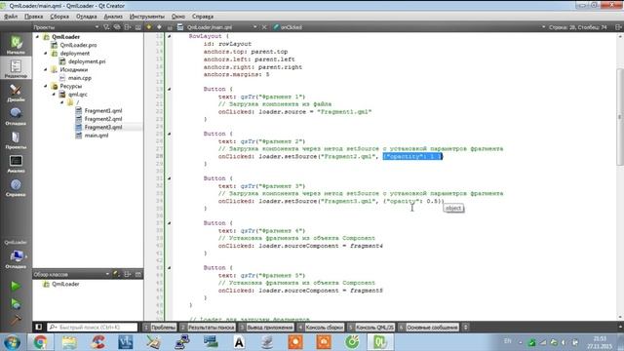Collapse the QmlLoader project root node
Screen dimensions: 624x351
click(37, 37)
